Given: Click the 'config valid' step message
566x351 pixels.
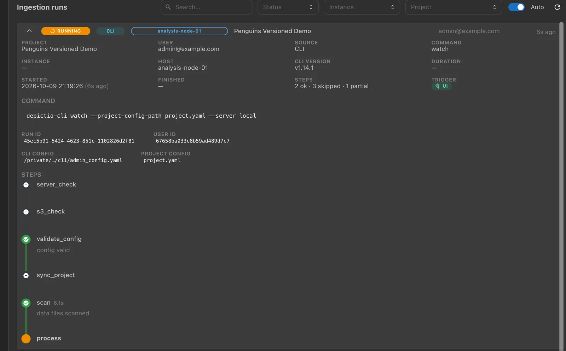Looking at the screenshot, I should 53,250.
